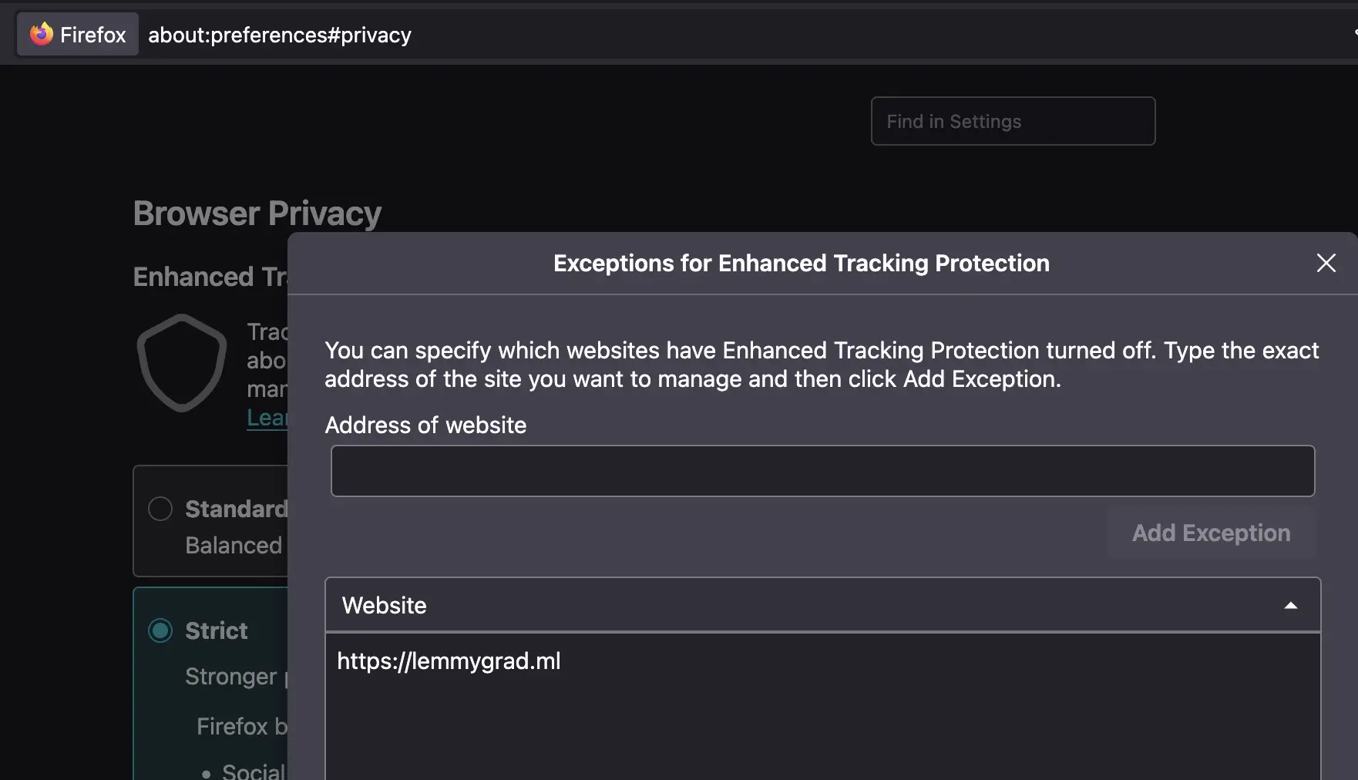Click the Exceptions dialog title bar text
This screenshot has width=1358, height=780.
(802, 263)
